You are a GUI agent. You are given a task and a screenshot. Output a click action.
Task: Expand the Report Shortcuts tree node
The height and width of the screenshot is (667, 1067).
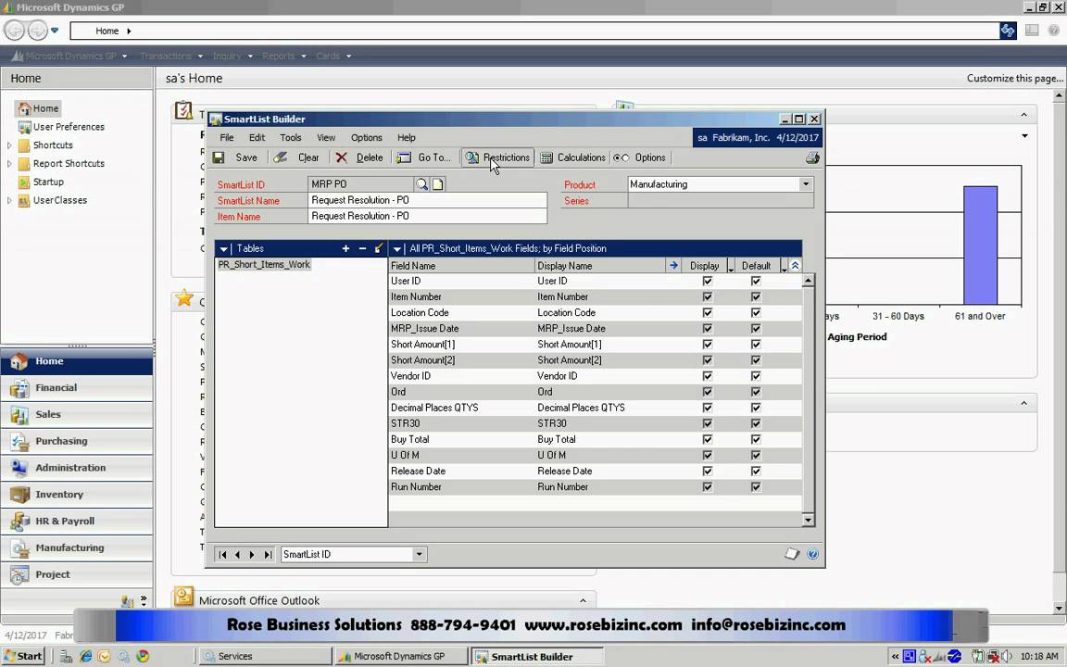(9, 163)
